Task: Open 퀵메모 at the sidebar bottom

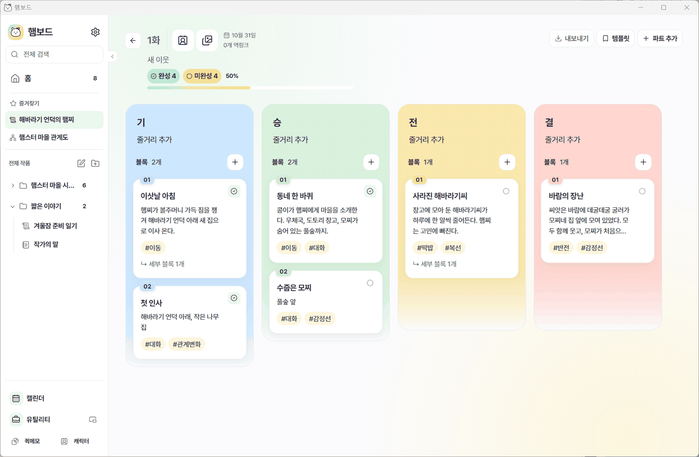Action: [x=26, y=441]
